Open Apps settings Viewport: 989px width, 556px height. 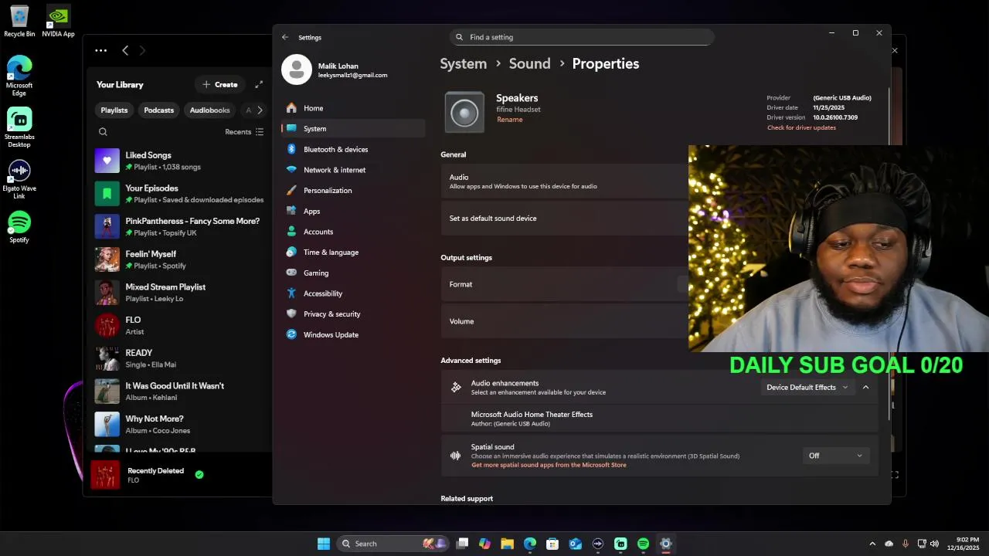pyautogui.click(x=353, y=211)
